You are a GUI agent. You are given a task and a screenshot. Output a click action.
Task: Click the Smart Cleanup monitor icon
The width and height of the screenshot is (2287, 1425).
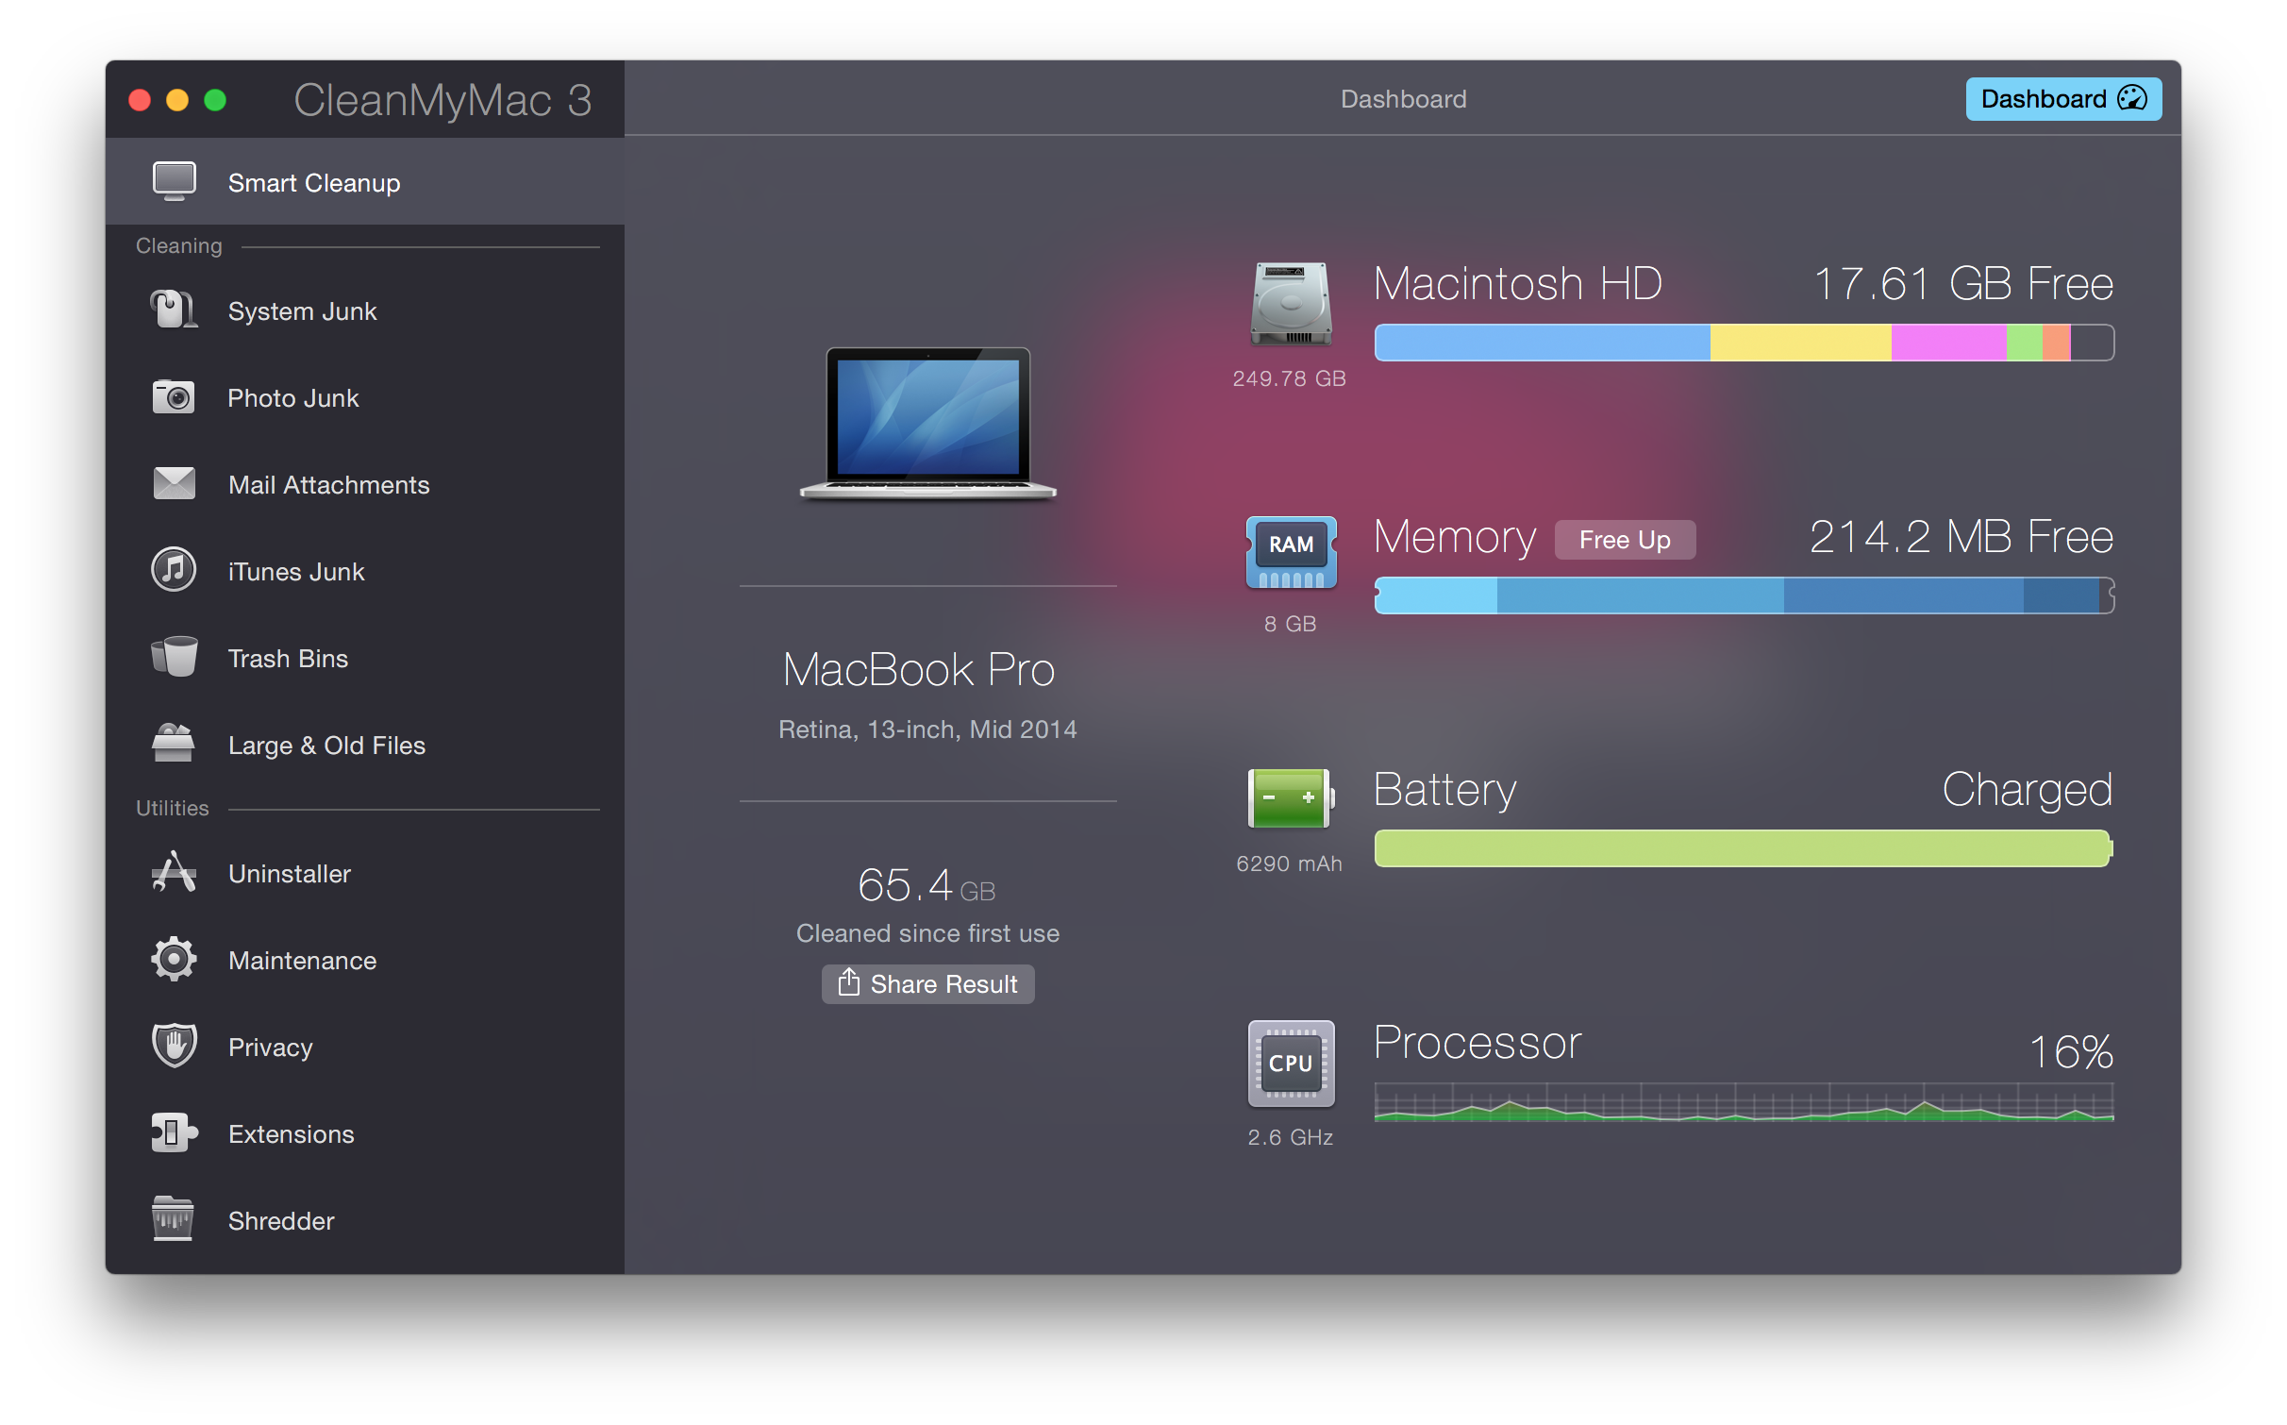click(x=174, y=181)
